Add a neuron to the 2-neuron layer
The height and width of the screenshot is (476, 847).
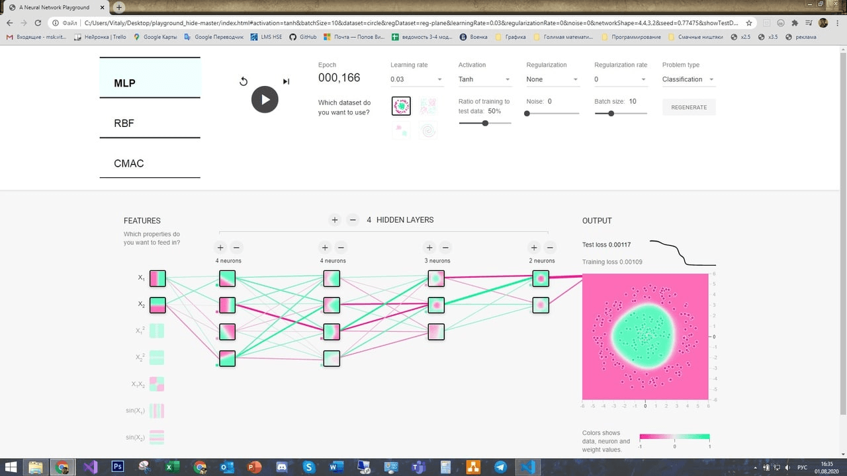534,248
